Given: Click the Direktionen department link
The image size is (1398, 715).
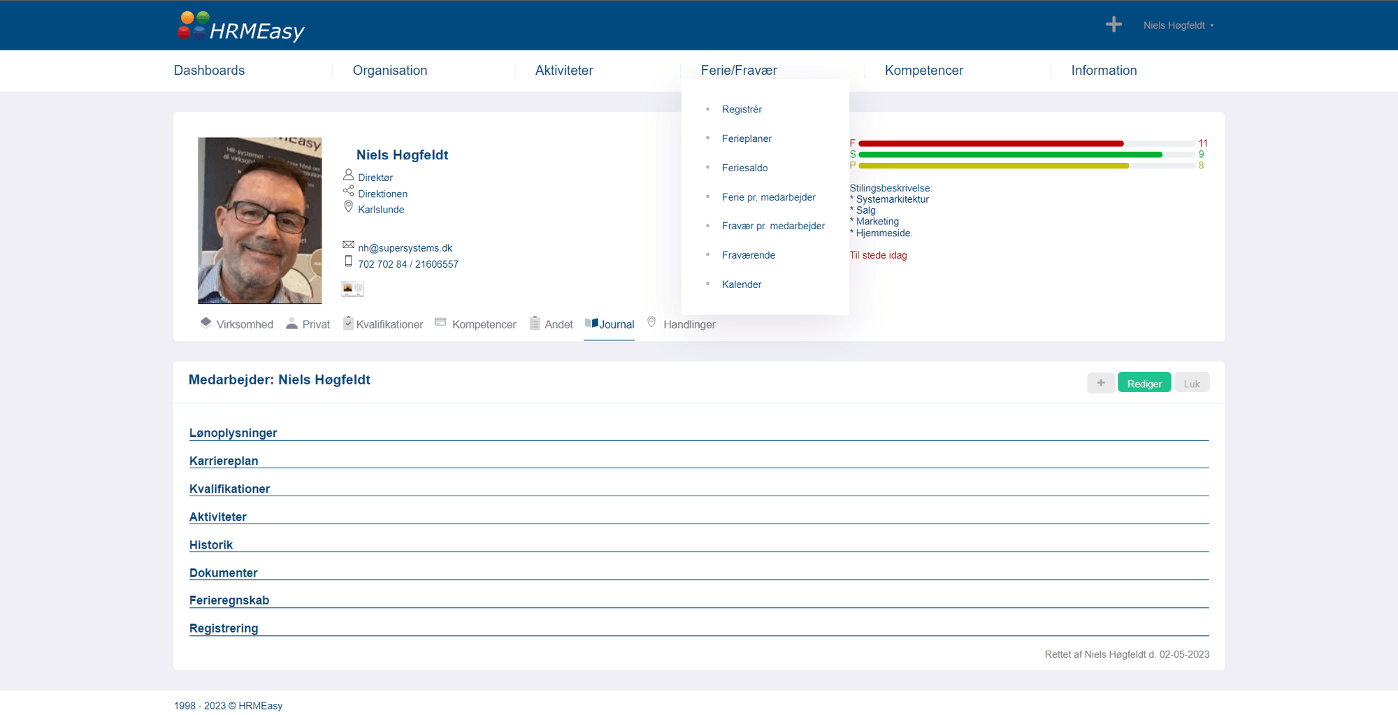Looking at the screenshot, I should pyautogui.click(x=382, y=194).
